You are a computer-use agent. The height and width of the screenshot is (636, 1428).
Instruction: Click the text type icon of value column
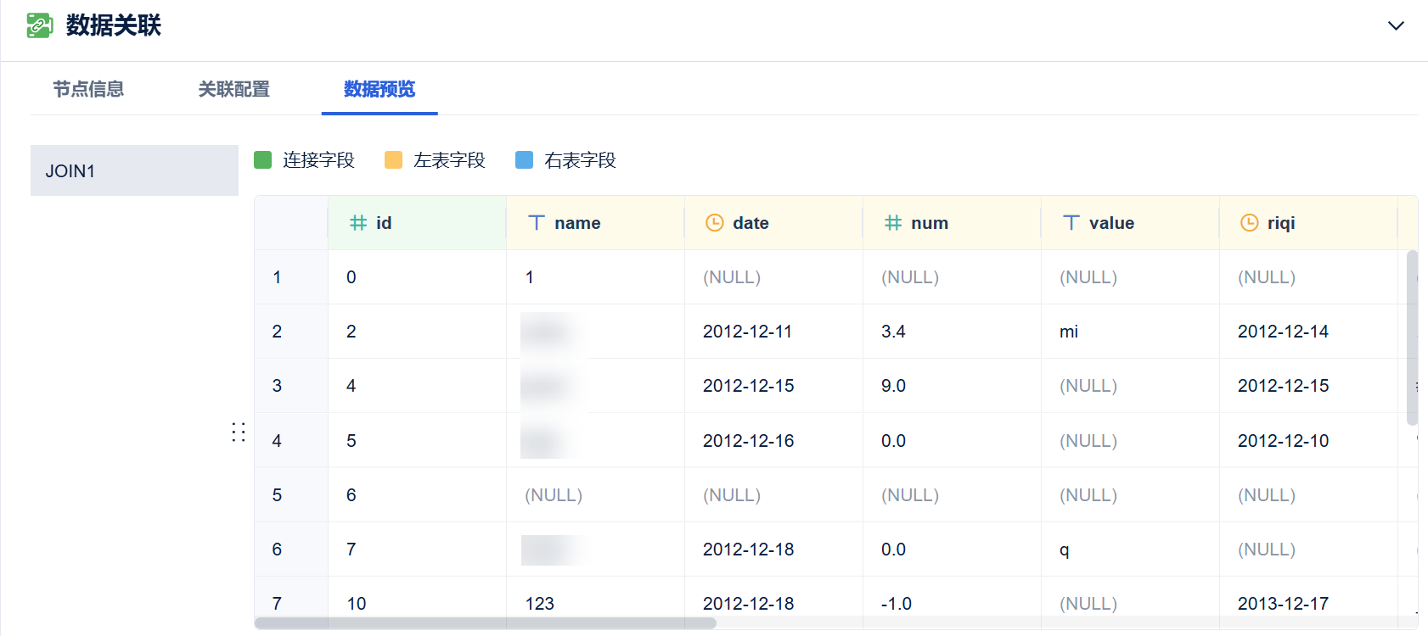[1071, 222]
